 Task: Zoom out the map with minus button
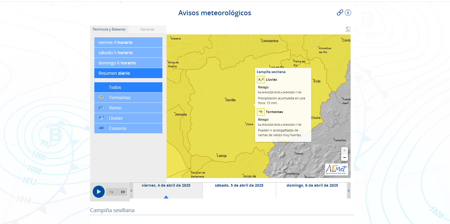pyautogui.click(x=344, y=157)
